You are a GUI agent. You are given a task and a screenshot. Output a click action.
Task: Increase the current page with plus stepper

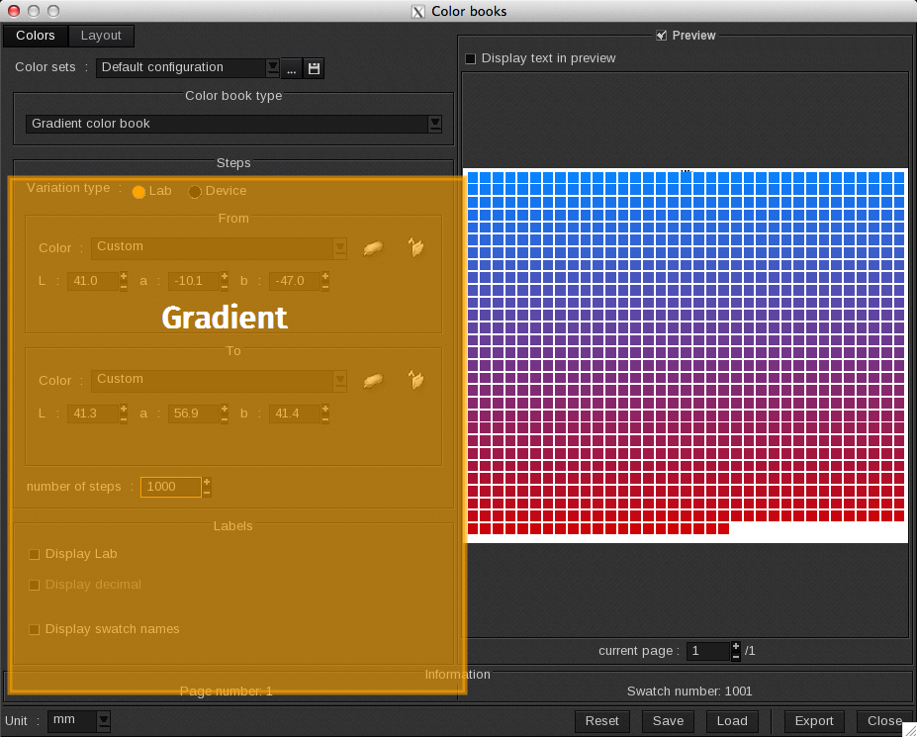coord(735,646)
